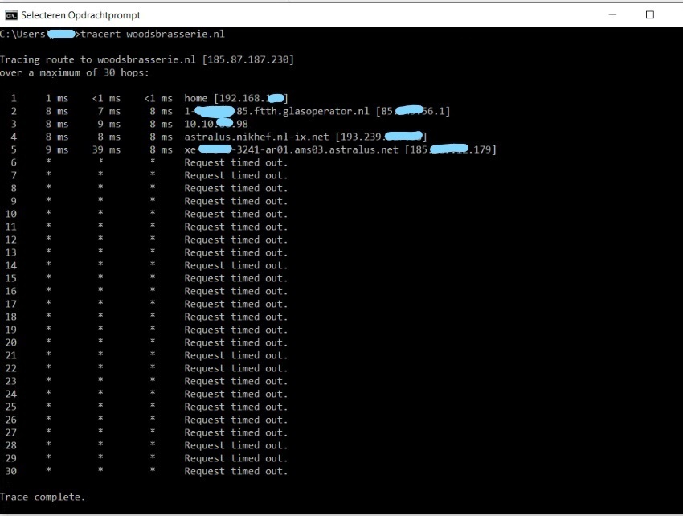
Task: Select the C:\Users prompt path
Action: click(26, 34)
